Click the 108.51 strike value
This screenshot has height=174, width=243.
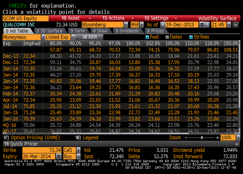tap(231, 50)
